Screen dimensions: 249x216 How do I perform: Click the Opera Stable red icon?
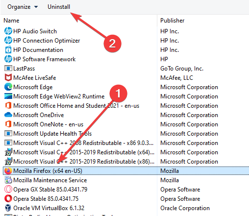(x=8, y=198)
